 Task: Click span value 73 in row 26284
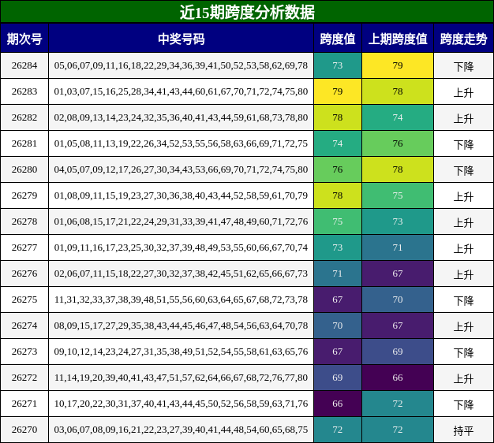[338, 65]
